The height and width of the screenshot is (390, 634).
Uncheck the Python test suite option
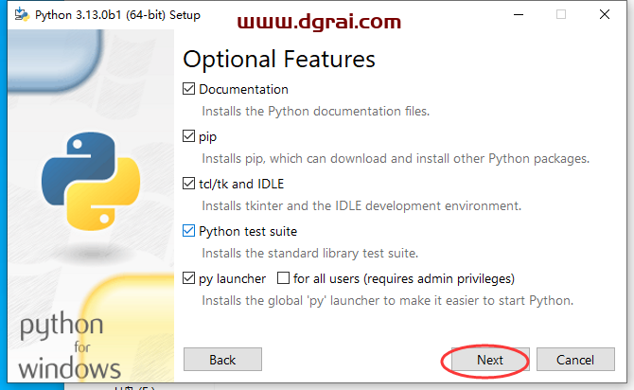pos(188,231)
